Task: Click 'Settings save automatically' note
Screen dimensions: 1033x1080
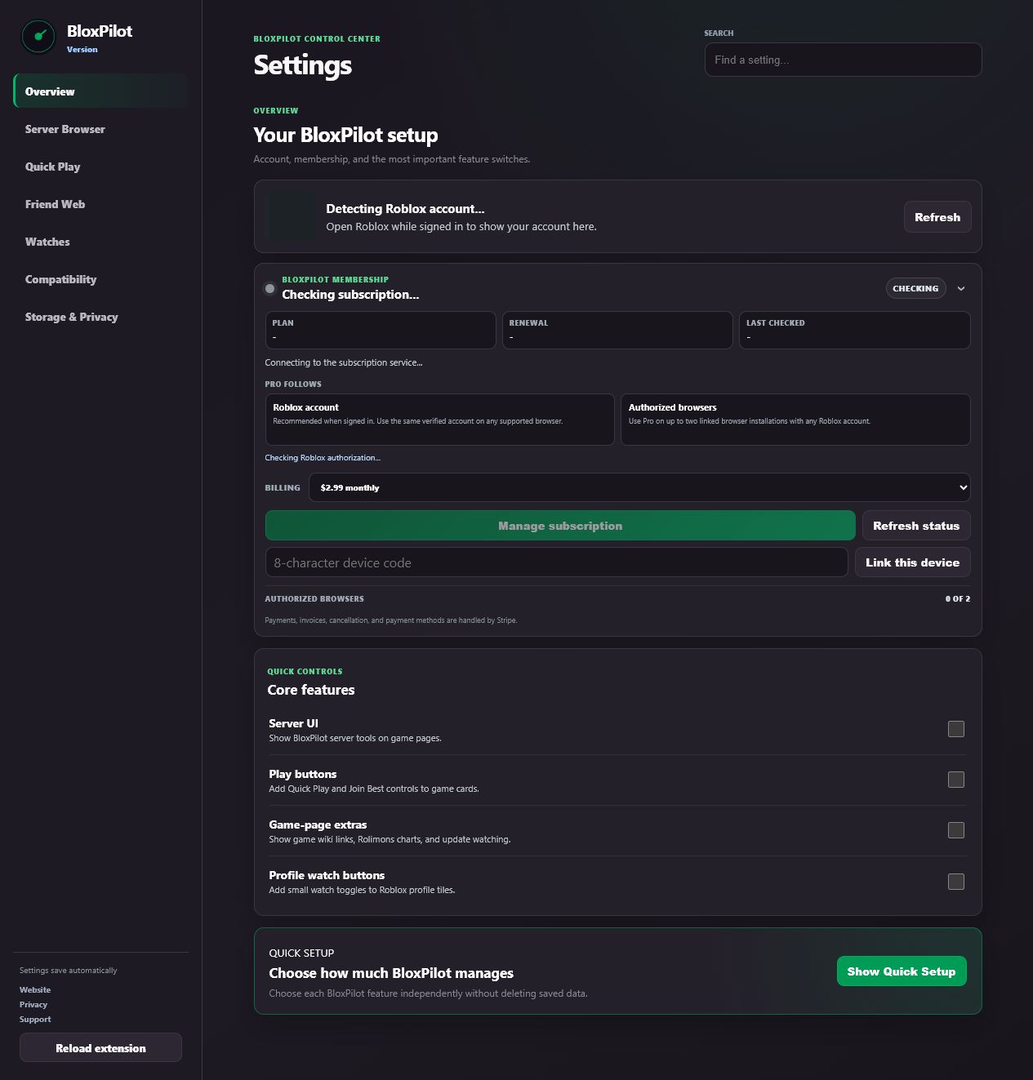Action: 69,971
